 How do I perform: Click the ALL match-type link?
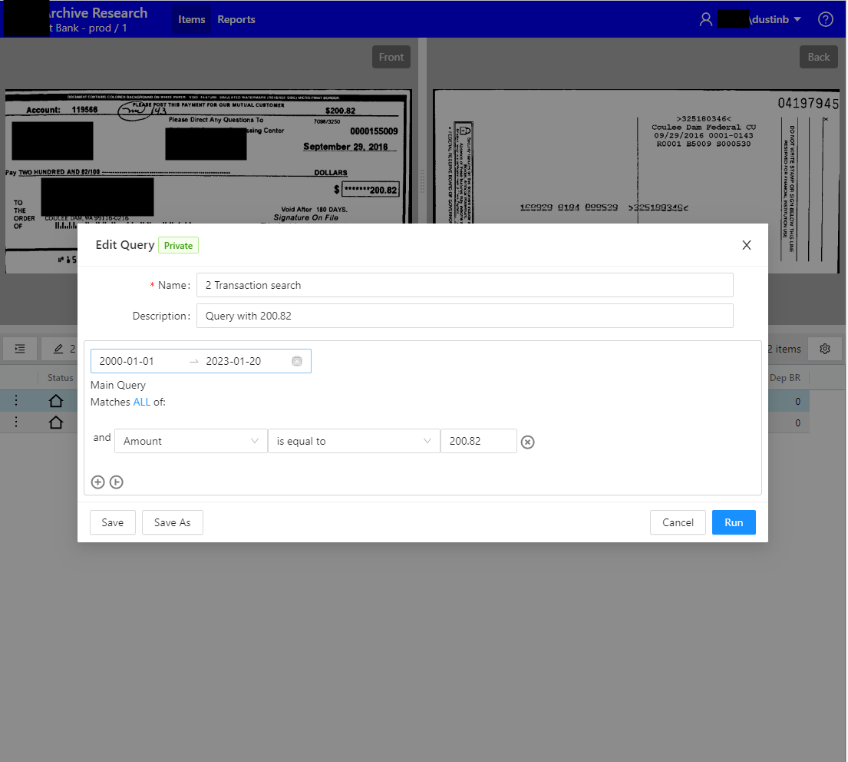(141, 401)
